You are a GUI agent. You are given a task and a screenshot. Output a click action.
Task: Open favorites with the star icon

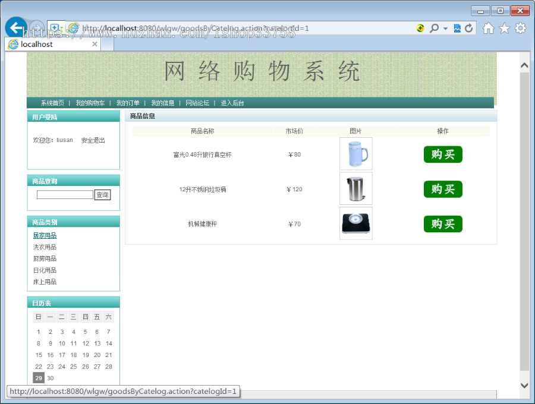(504, 28)
